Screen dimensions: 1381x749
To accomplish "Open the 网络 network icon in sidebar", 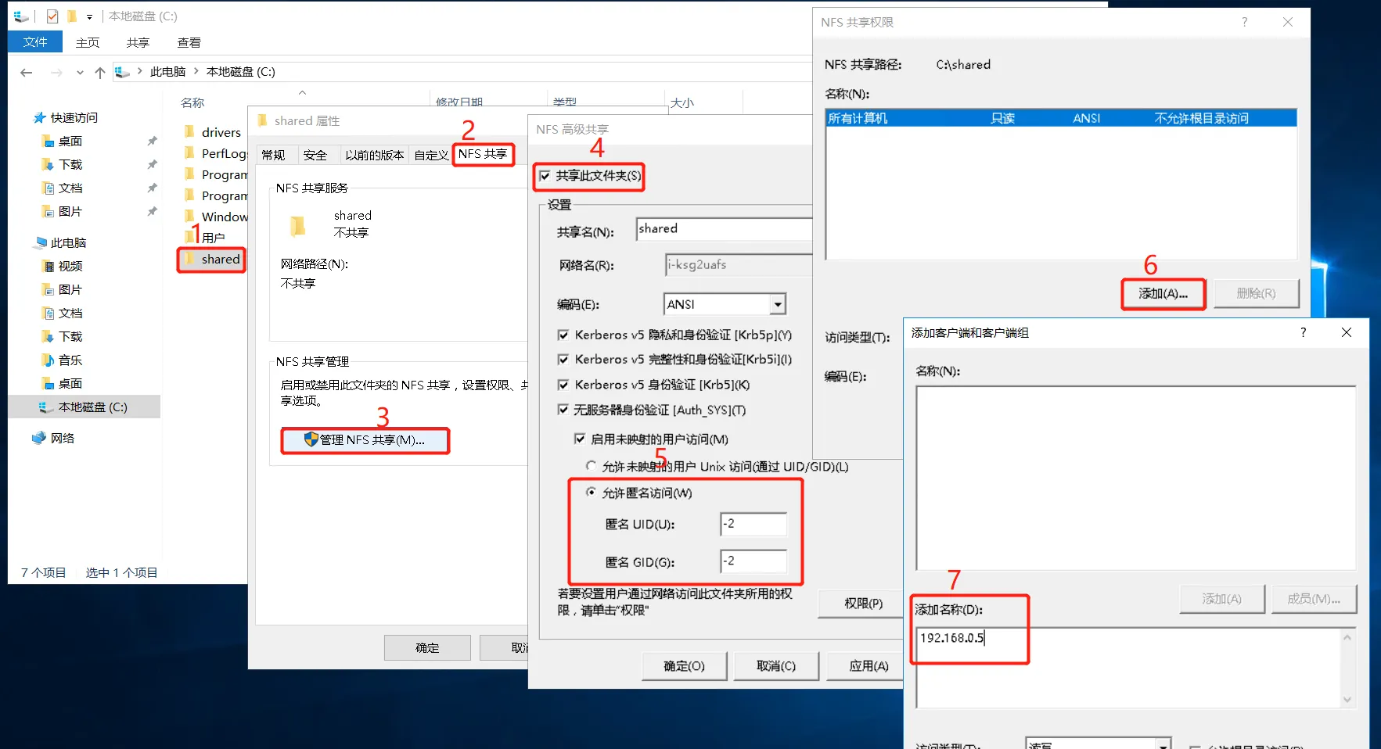I will point(39,439).
